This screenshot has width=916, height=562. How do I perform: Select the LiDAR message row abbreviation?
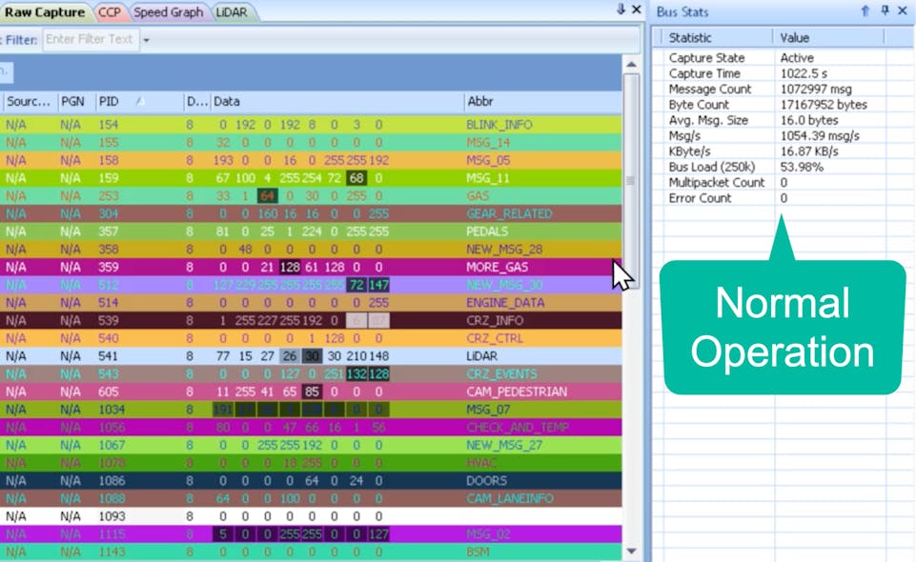(x=481, y=356)
